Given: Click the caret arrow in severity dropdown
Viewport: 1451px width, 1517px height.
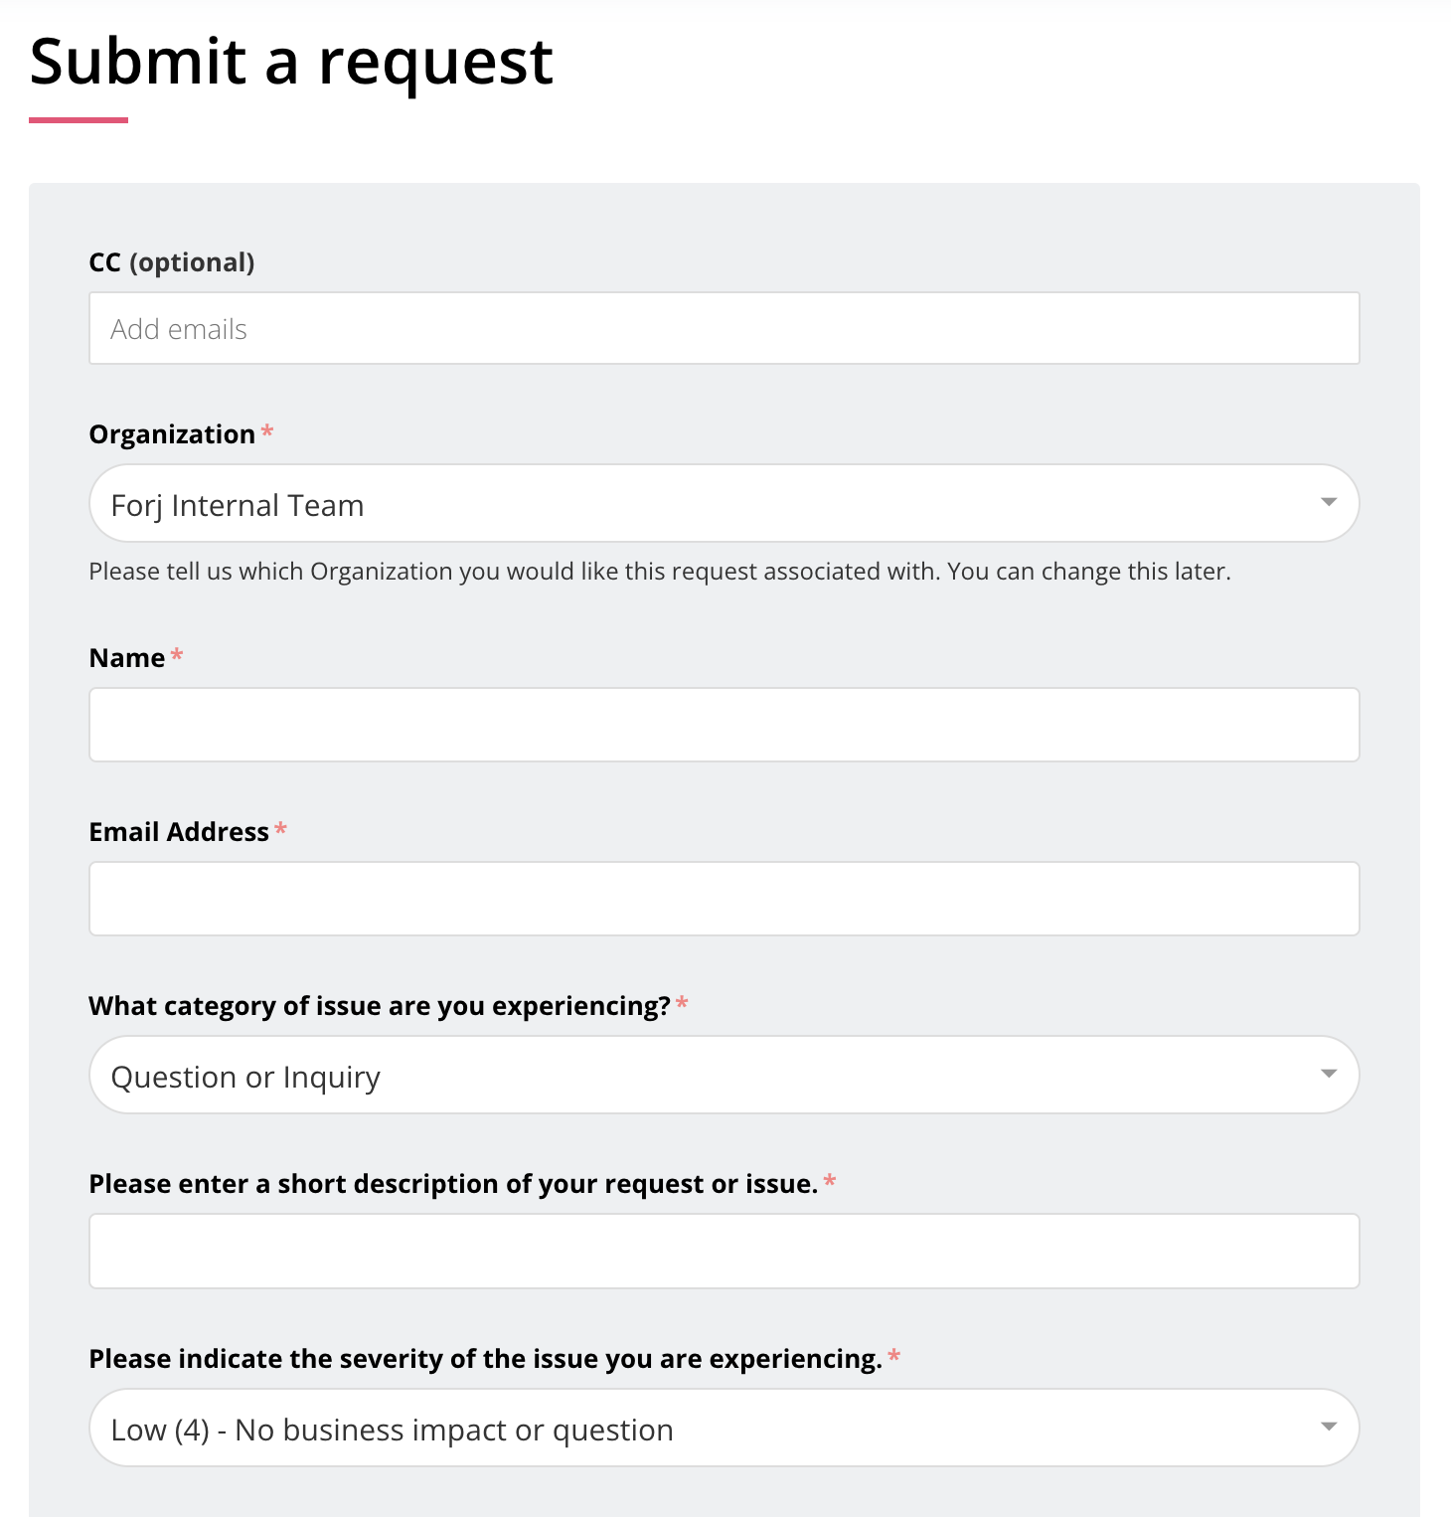Looking at the screenshot, I should [x=1328, y=1427].
